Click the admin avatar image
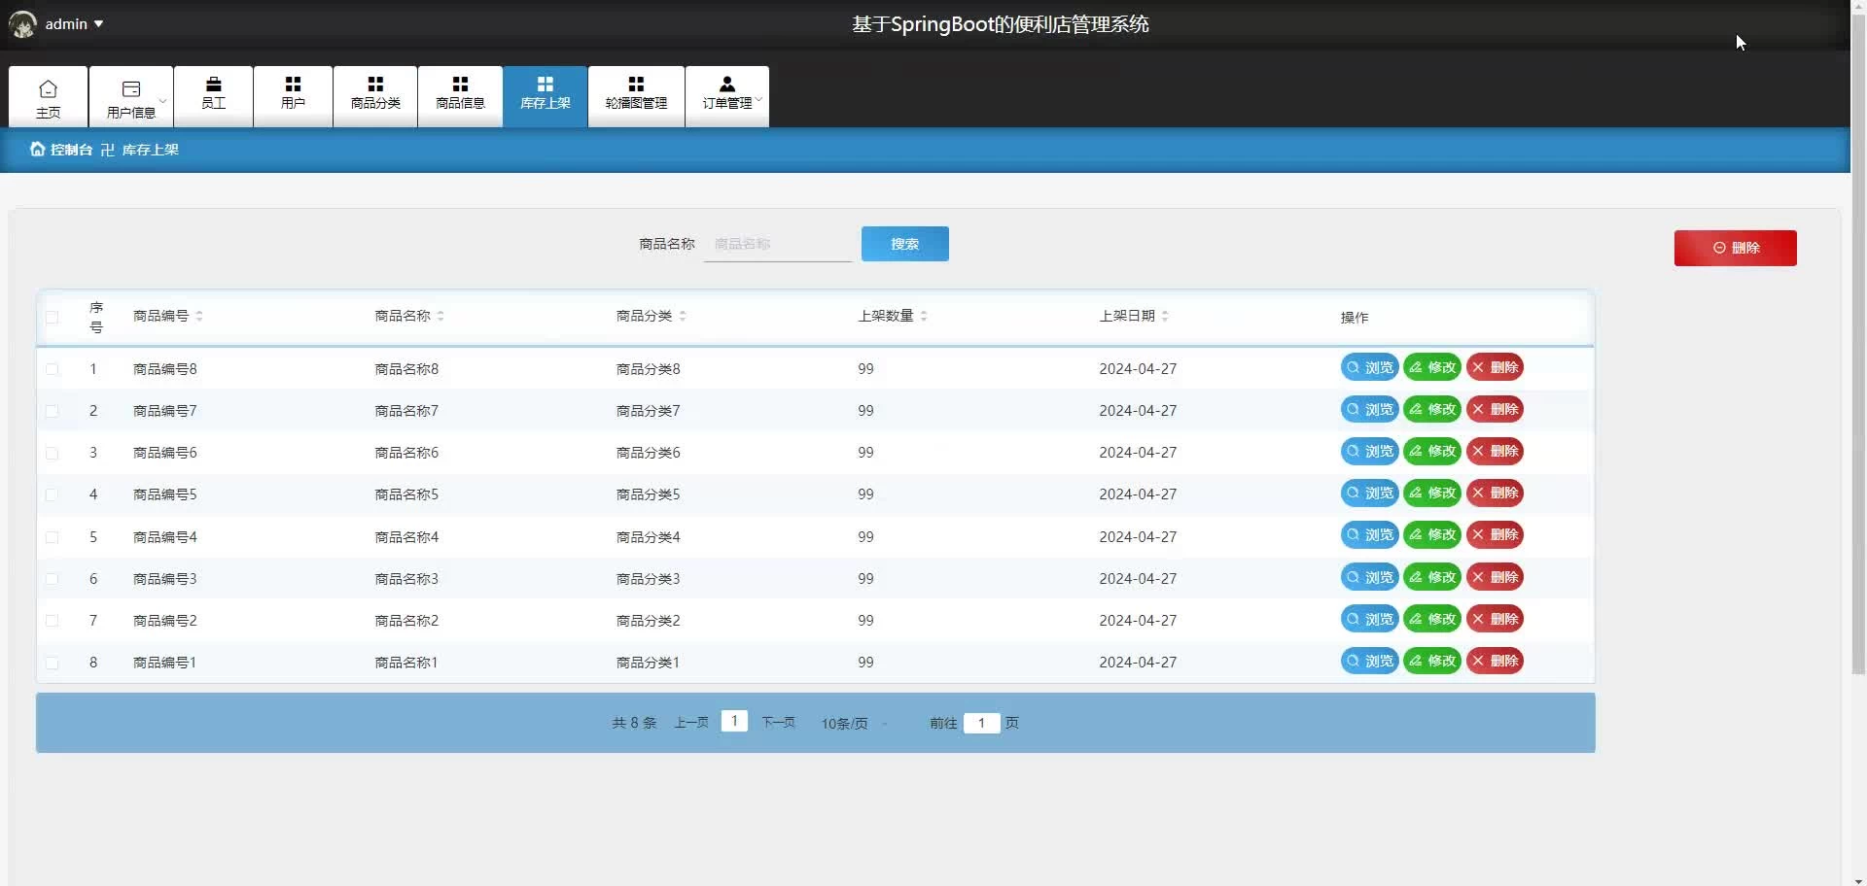 point(22,24)
